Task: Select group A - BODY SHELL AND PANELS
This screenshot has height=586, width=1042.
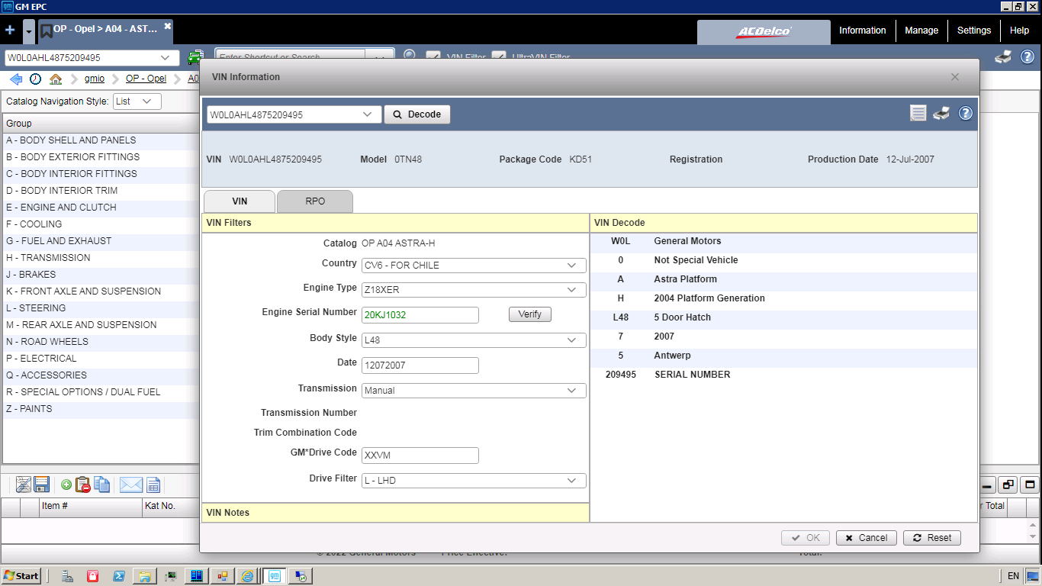Action: 100,140
